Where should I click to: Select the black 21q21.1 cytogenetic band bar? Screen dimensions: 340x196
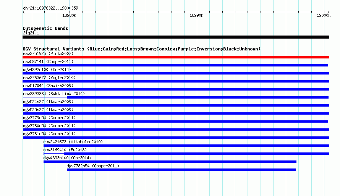coord(176,37)
